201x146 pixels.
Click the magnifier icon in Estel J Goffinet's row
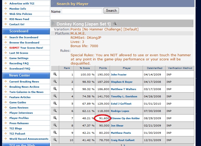pyautogui.click(x=55, y=103)
